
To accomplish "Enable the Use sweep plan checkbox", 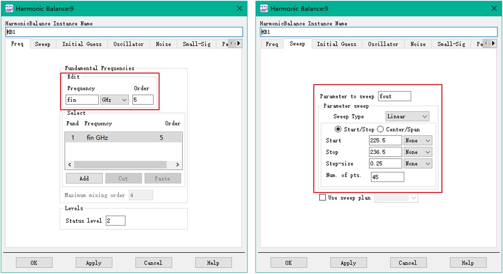I will pyautogui.click(x=323, y=197).
